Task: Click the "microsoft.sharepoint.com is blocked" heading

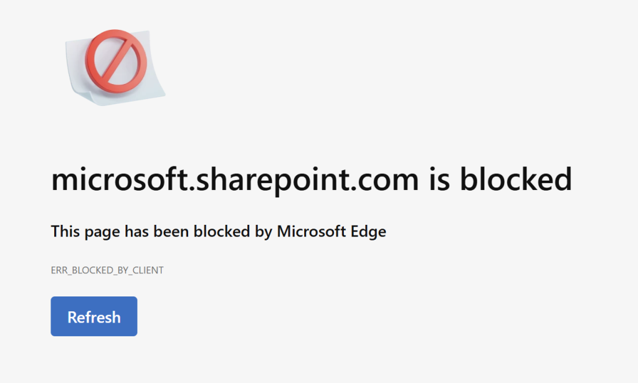Action: (x=311, y=180)
